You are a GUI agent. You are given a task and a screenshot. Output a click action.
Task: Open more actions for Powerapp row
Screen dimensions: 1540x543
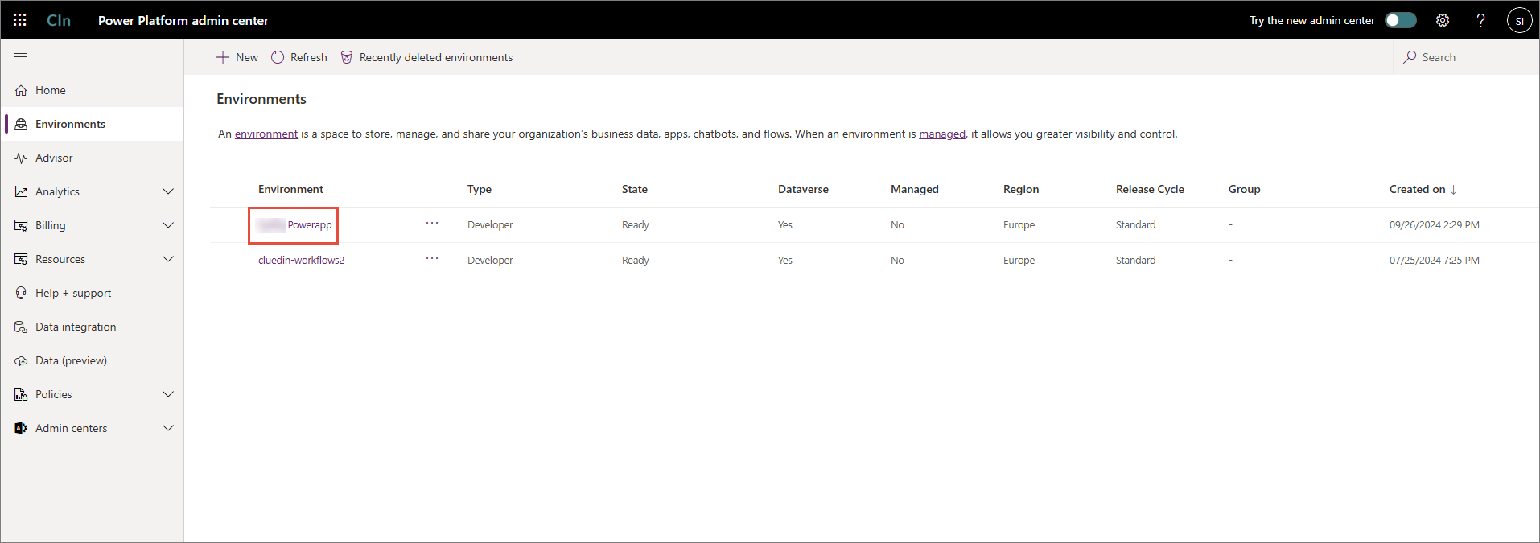coord(432,223)
